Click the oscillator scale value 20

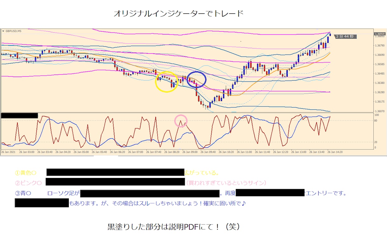(376, 142)
